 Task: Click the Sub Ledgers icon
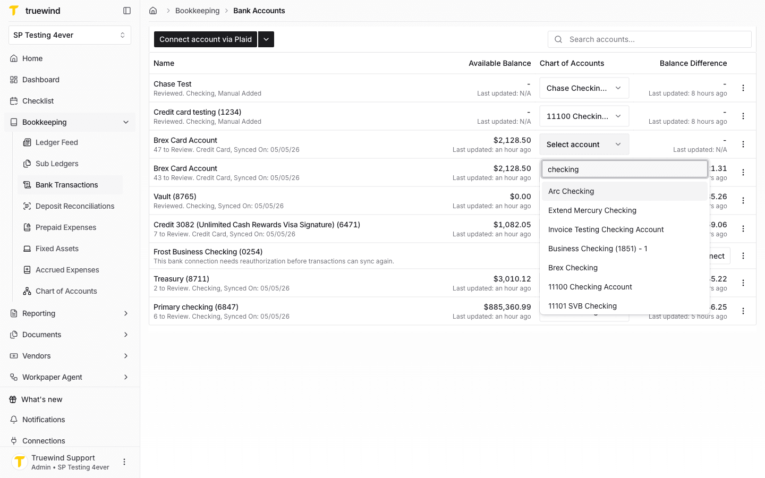click(27, 164)
